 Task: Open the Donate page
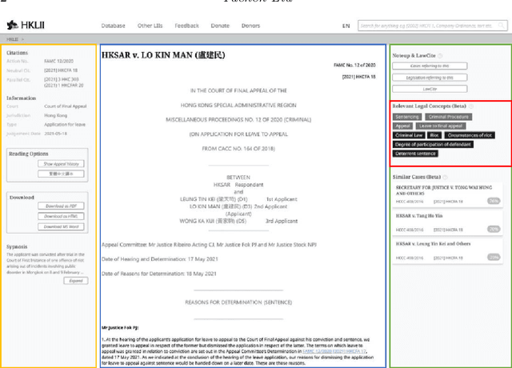coord(220,26)
